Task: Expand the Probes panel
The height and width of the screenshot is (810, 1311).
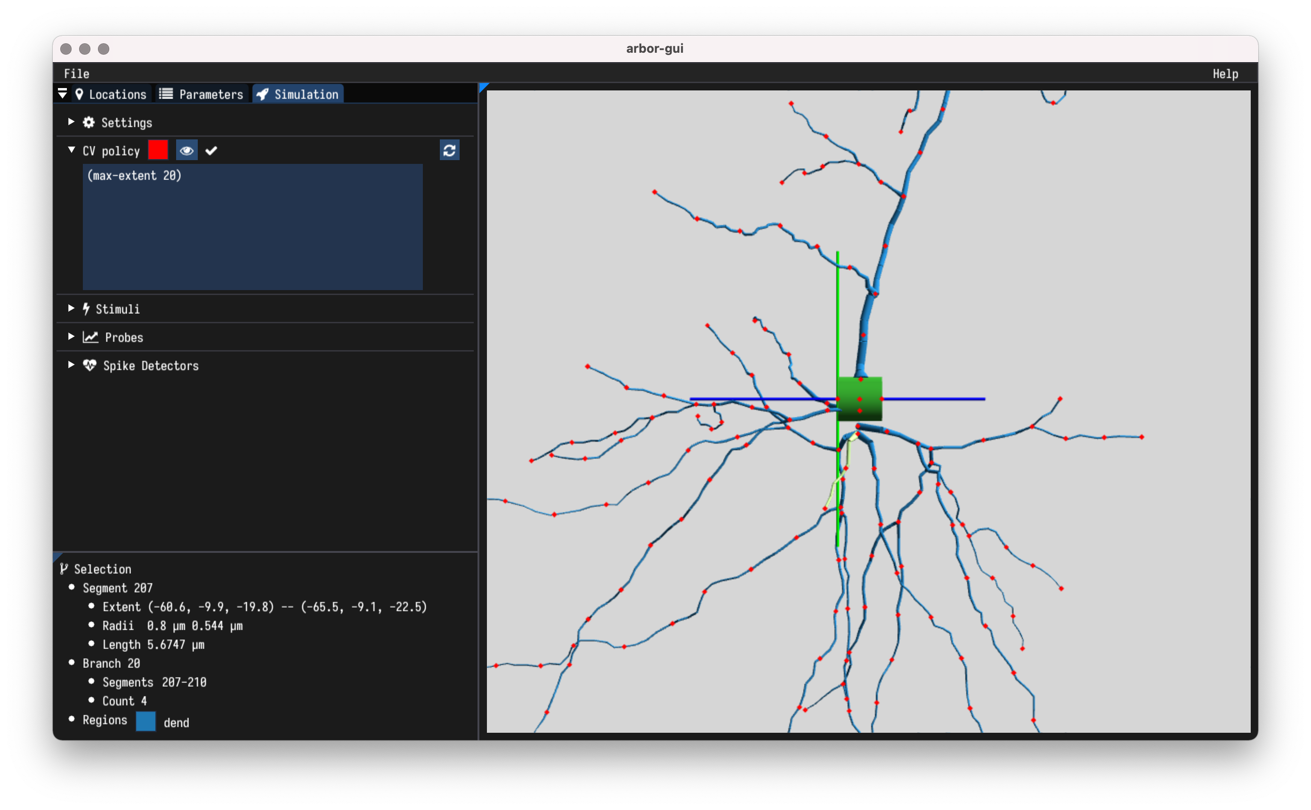Action: (x=72, y=335)
